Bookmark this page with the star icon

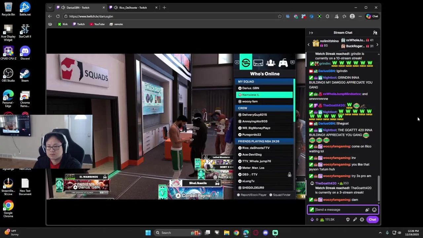[280, 16]
